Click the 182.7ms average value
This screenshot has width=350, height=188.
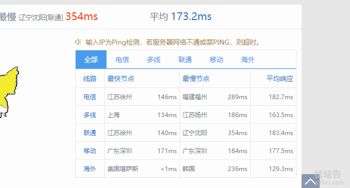281,97
